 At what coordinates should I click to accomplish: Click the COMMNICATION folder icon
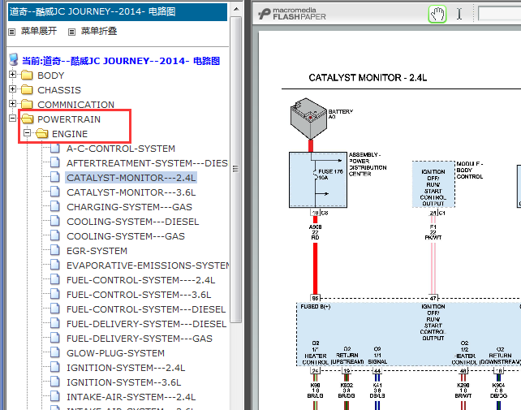(x=27, y=105)
